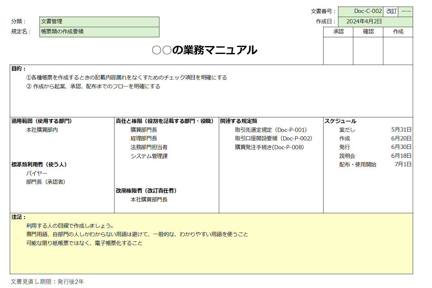The image size is (432, 288).
Task: Click purpose line starting with ①各種帳票を作成
Action: [x=127, y=78]
